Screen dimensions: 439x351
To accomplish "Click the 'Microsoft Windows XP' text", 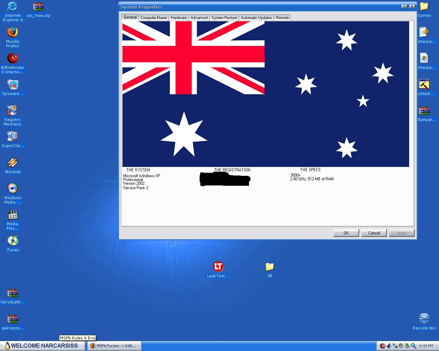I will click(x=142, y=176).
